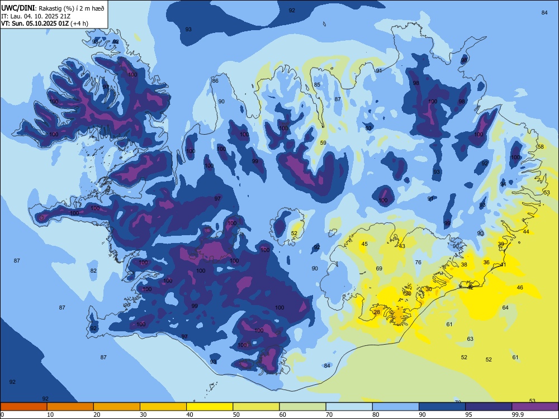The width and height of the screenshot is (559, 419).
Task: Click the indigo 95–99.9 legend swatch
Action: point(489,407)
